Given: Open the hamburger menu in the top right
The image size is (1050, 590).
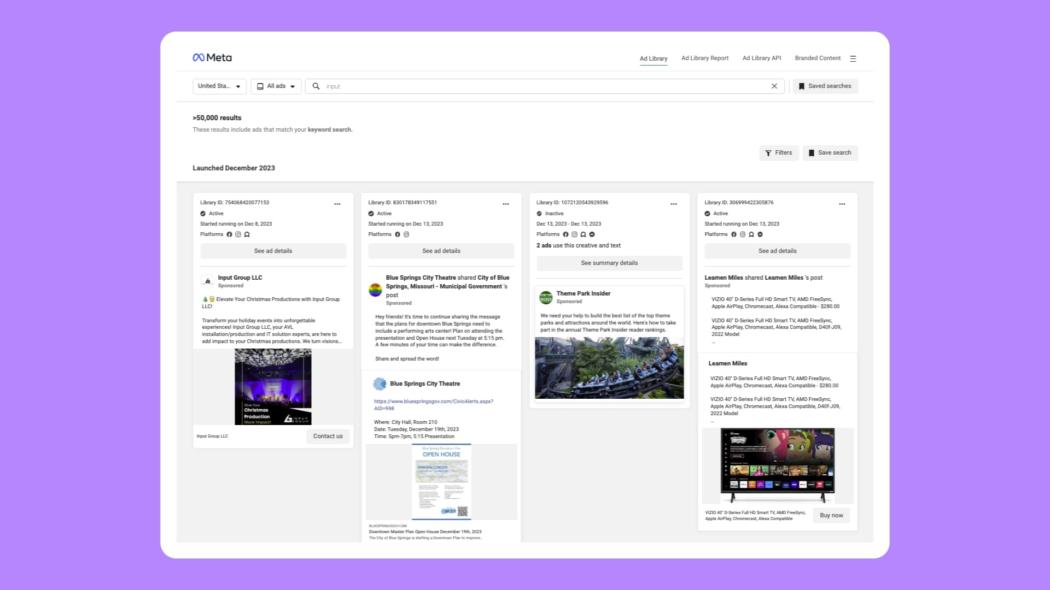Looking at the screenshot, I should pos(853,58).
